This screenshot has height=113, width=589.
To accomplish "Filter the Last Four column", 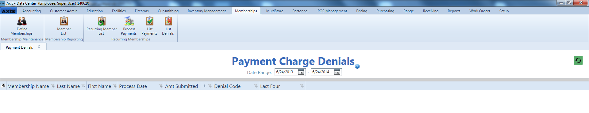I will pos(302,86).
